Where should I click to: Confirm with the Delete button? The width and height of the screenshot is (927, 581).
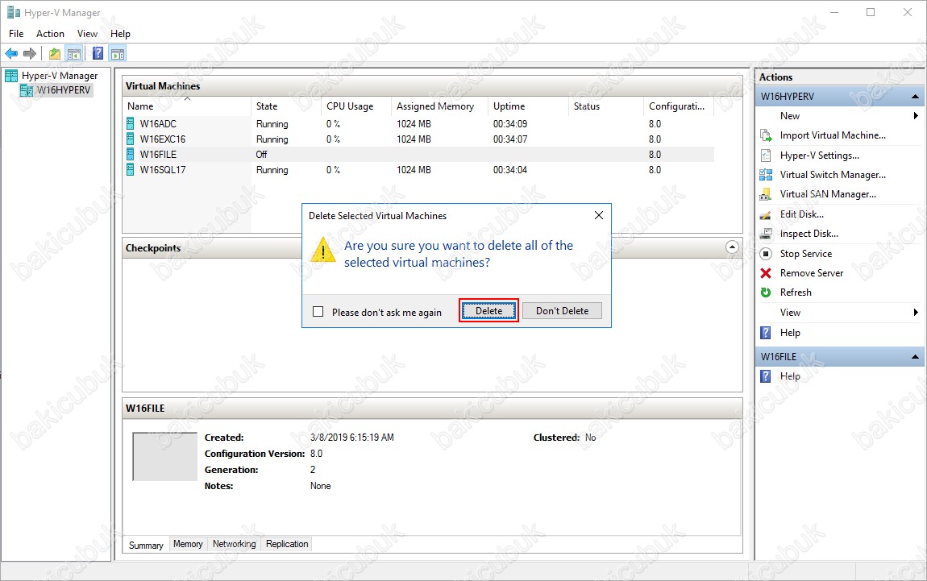(488, 311)
